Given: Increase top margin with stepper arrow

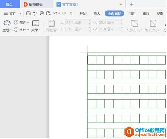Looking at the screenshot, I should pos(89,21).
